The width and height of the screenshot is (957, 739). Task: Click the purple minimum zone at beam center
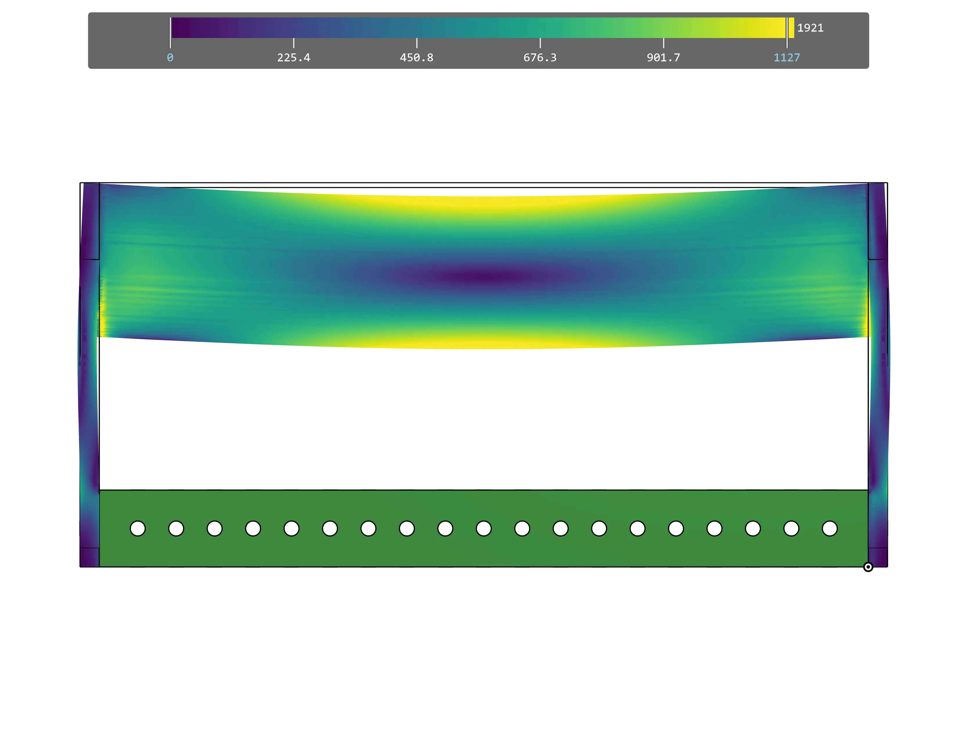pyautogui.click(x=482, y=277)
